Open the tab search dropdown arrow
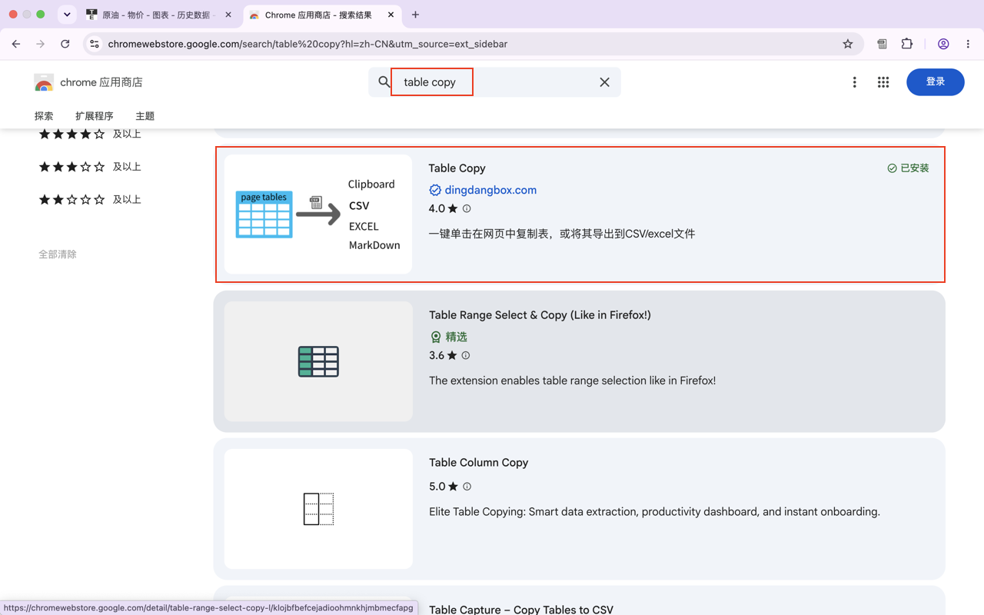The height and width of the screenshot is (615, 984). click(x=67, y=15)
